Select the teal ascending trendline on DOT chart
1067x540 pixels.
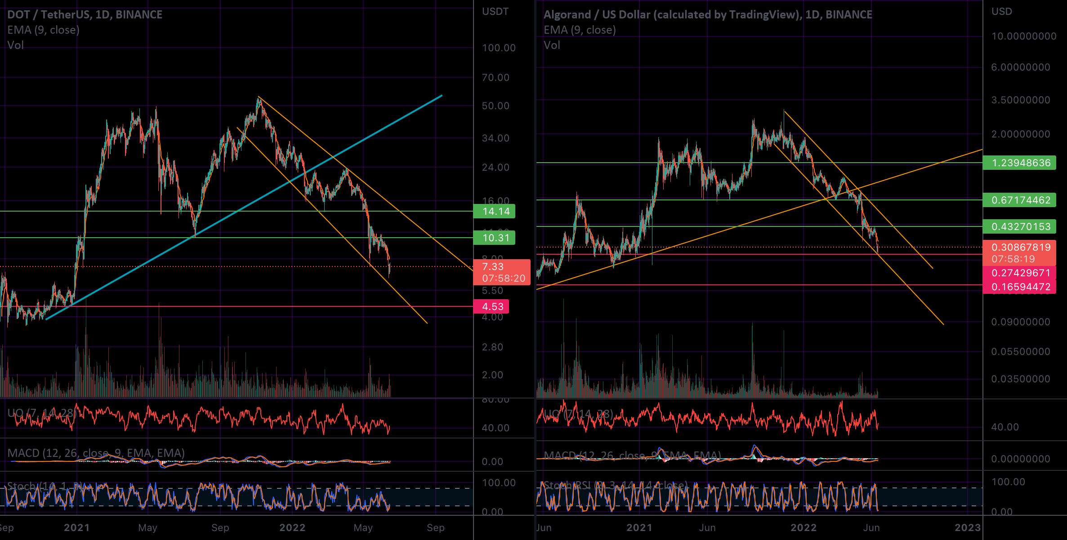(x=244, y=207)
